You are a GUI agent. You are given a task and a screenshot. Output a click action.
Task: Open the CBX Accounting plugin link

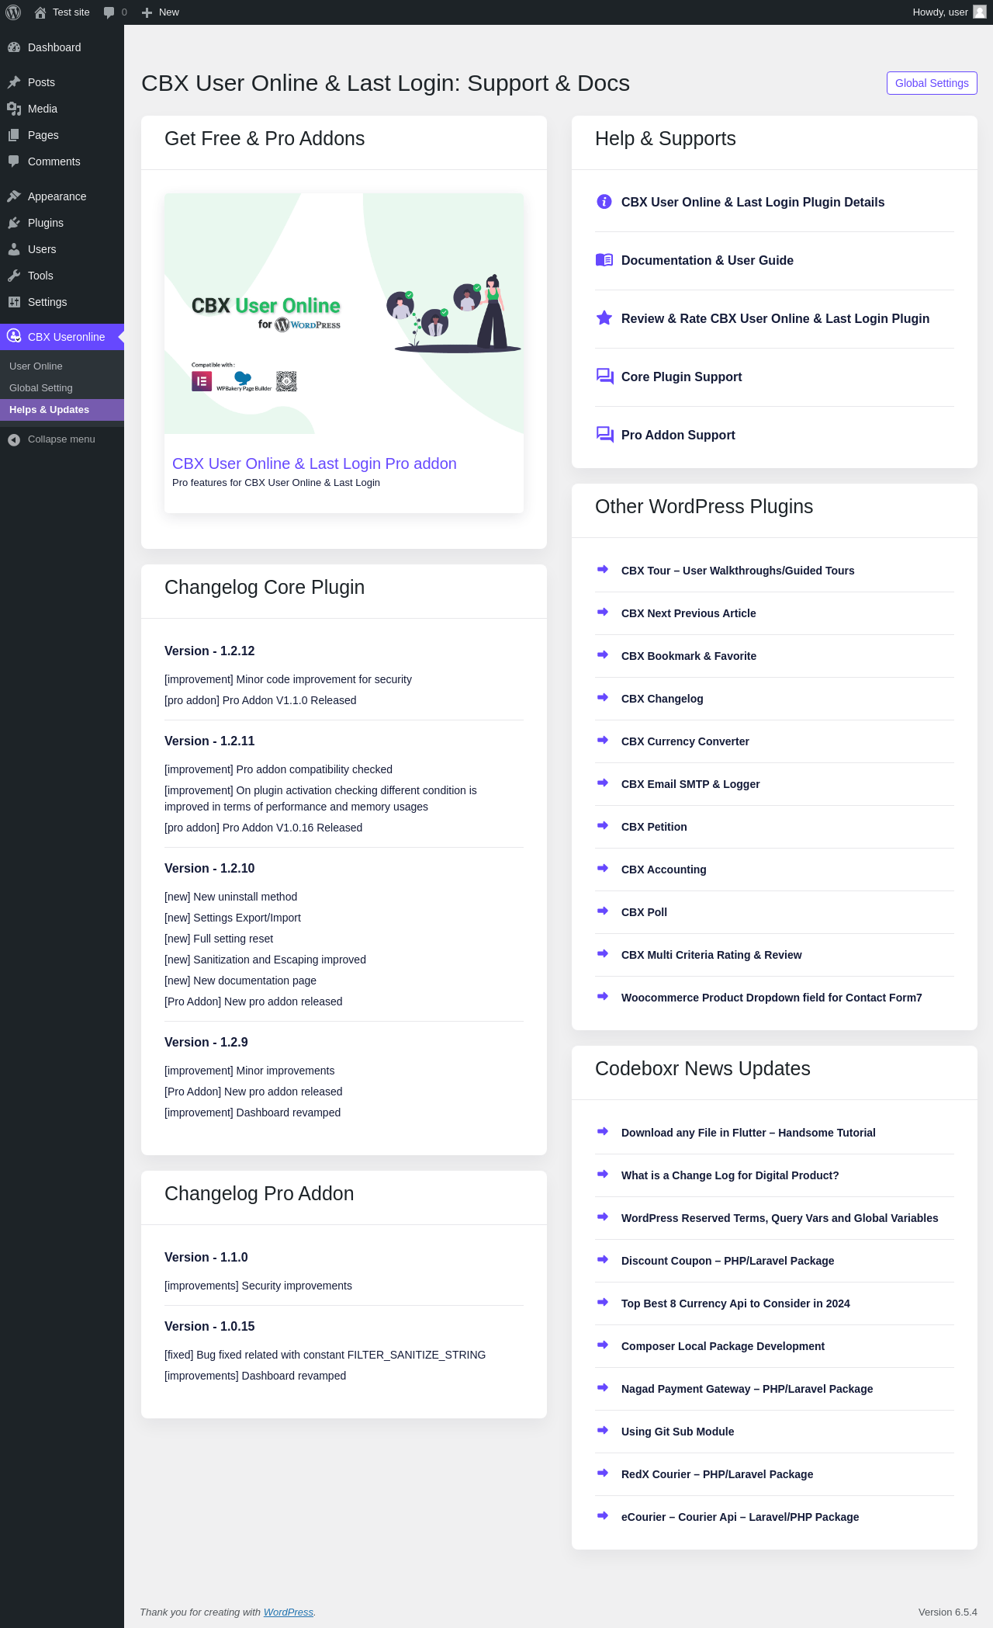pos(664,870)
